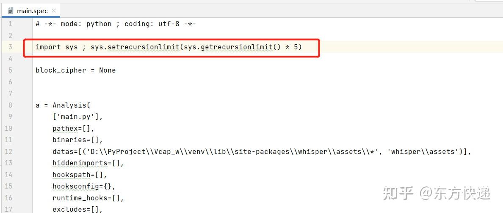Place cursor on hiddenimports=[] line
This screenshot has width=503, height=213.
point(88,163)
